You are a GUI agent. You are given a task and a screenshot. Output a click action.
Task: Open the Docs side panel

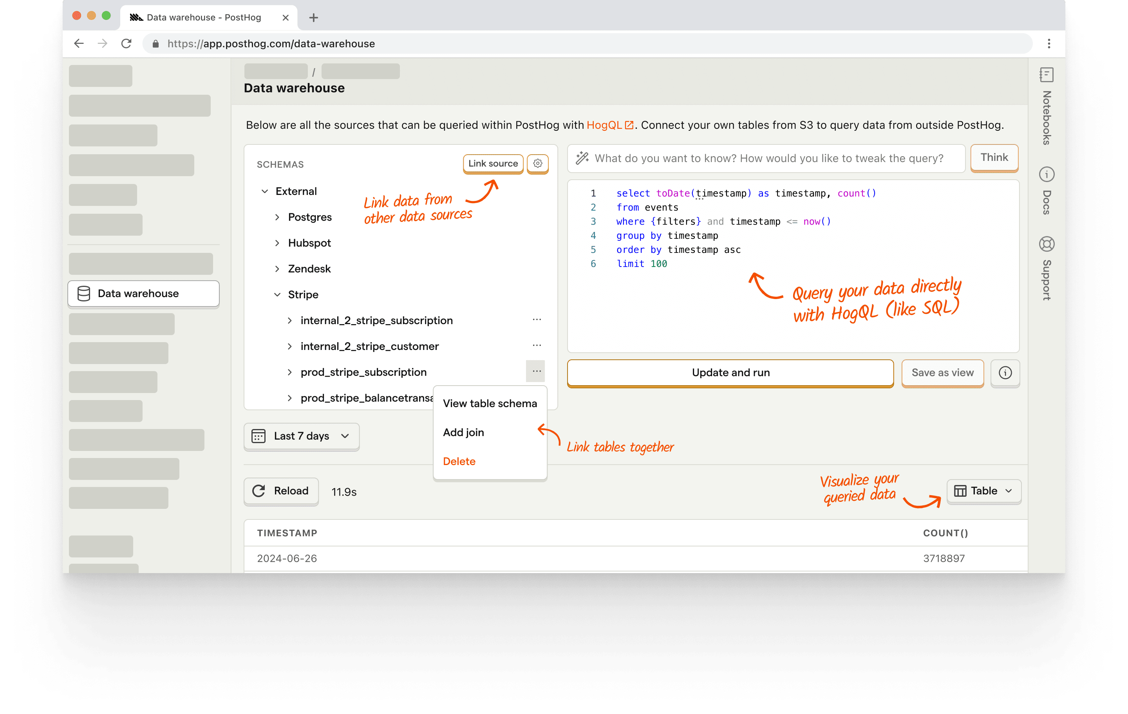pyautogui.click(x=1047, y=191)
